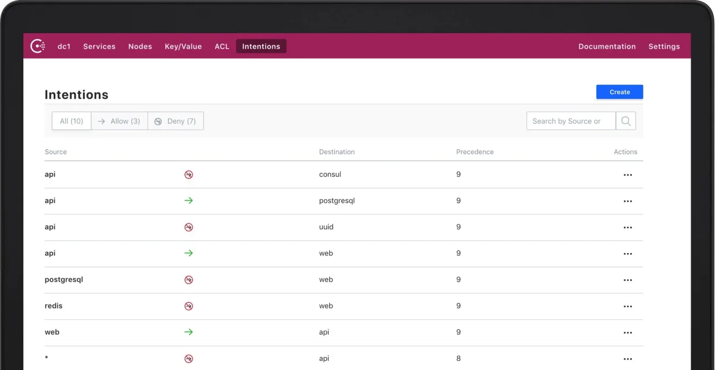
Task: Click deny icon in redis row
Action: pyautogui.click(x=188, y=306)
